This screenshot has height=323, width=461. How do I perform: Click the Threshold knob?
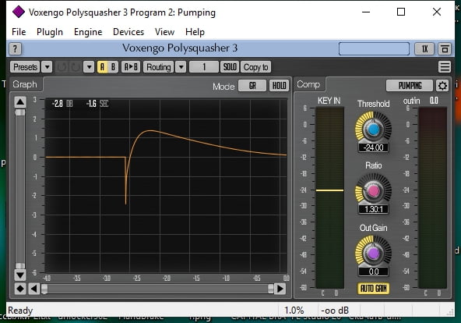point(373,129)
